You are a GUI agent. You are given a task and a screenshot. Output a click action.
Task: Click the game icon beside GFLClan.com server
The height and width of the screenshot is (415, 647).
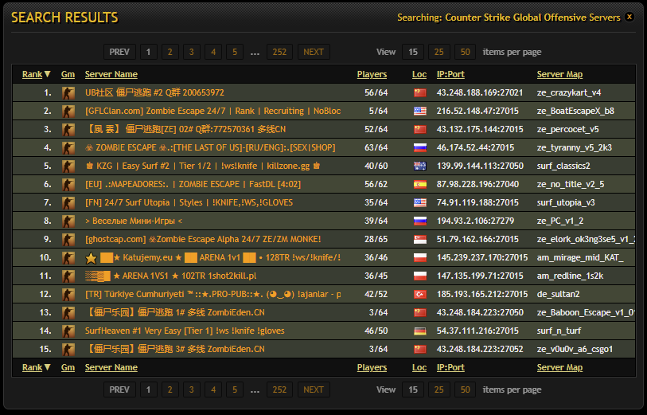pos(68,111)
